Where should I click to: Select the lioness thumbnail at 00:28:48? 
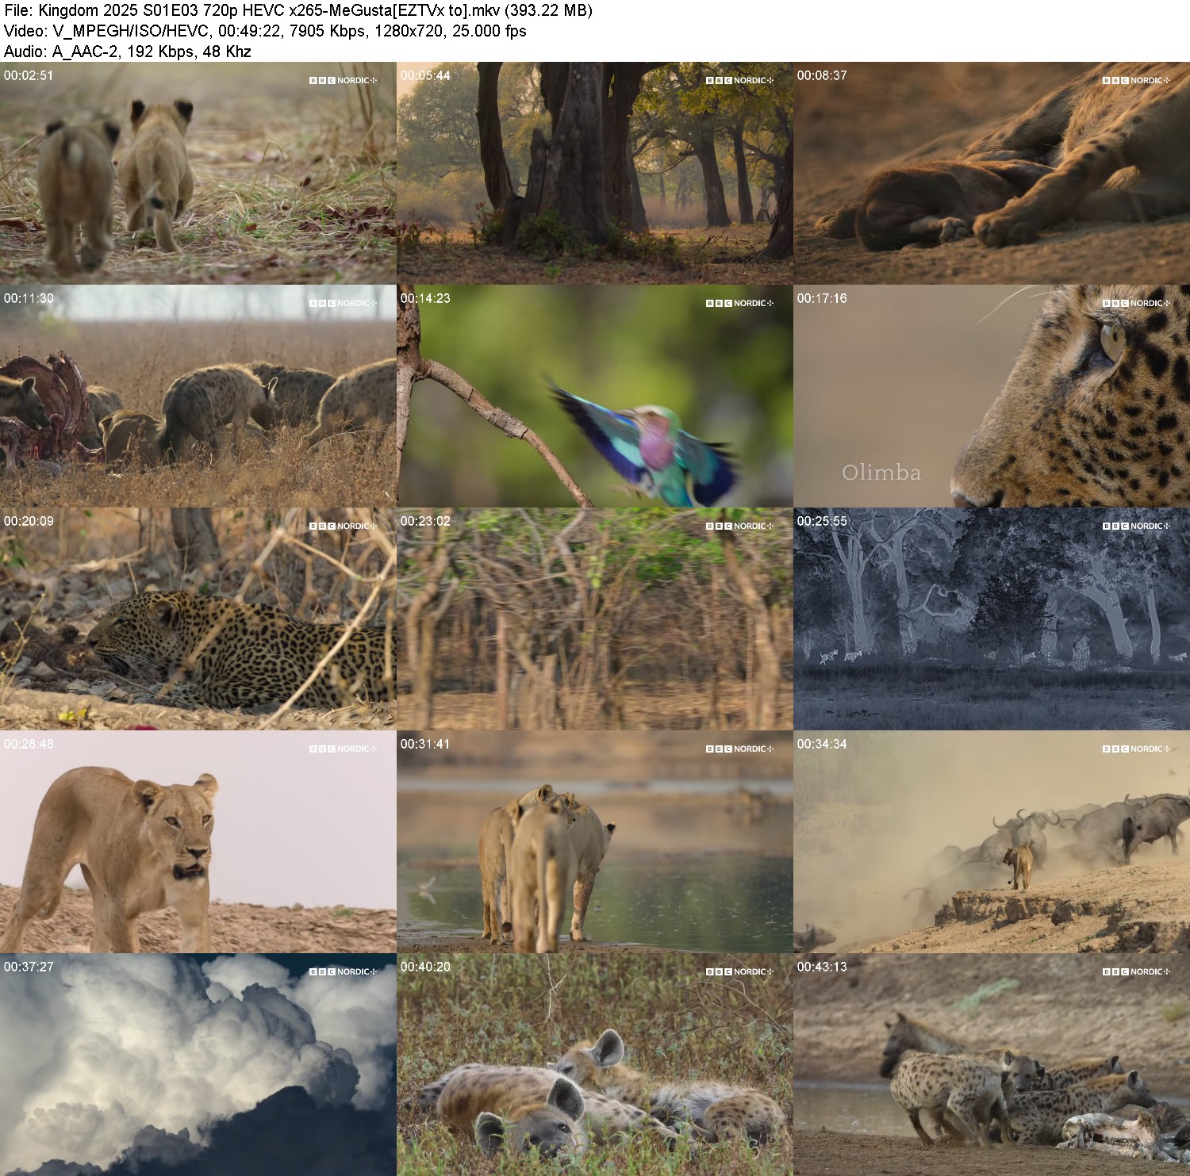[x=198, y=841]
